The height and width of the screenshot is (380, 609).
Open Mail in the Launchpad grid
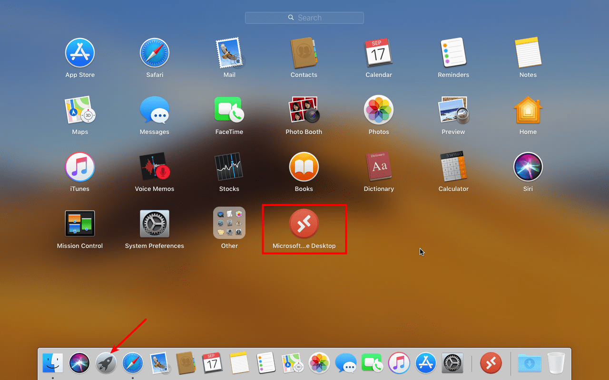point(229,53)
